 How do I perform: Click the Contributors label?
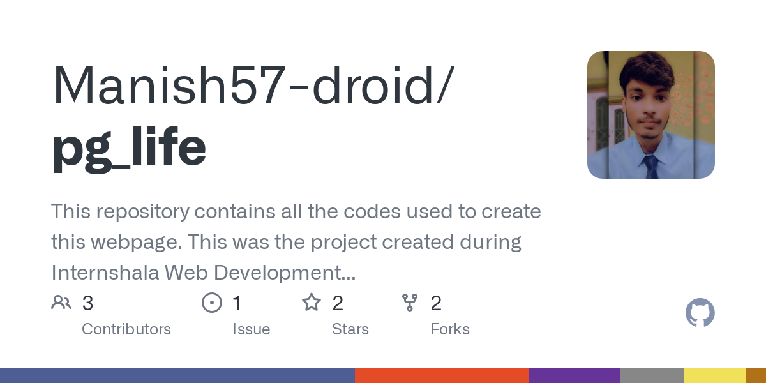(x=126, y=329)
